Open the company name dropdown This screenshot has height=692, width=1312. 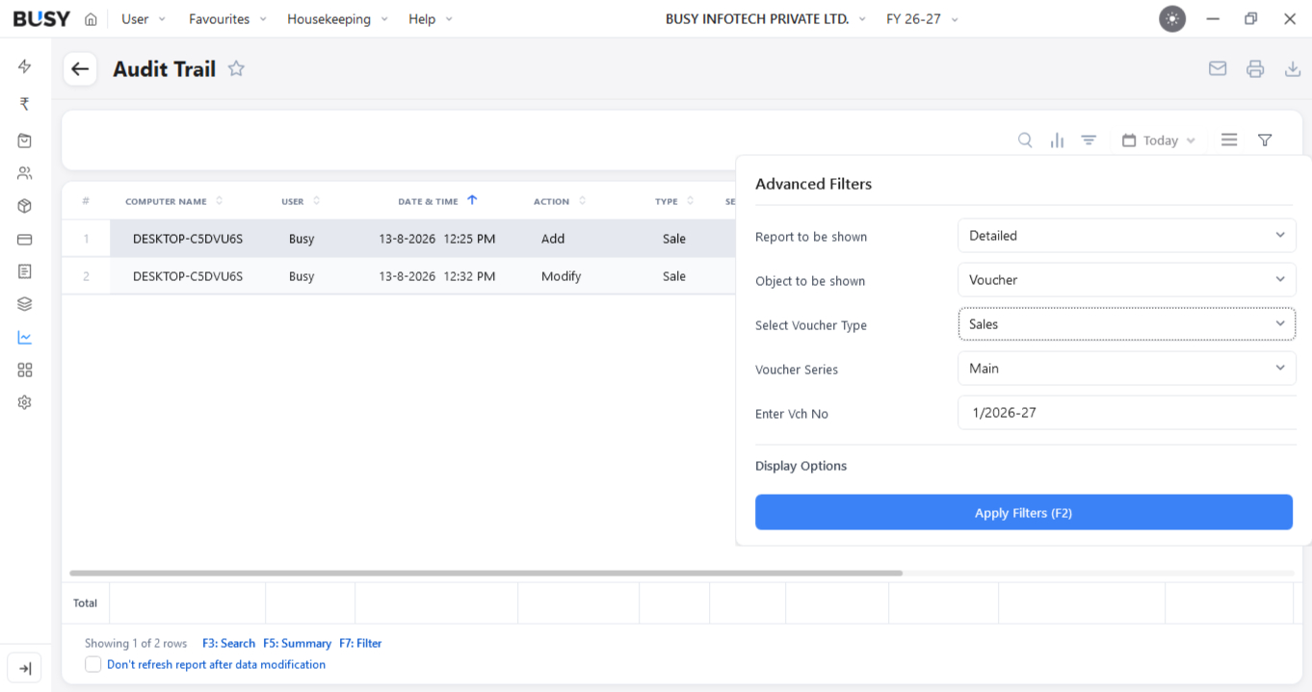[x=766, y=19]
